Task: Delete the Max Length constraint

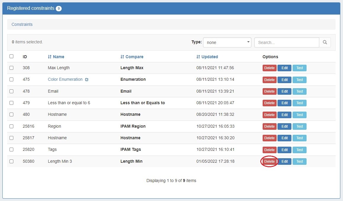Action: pos(269,68)
